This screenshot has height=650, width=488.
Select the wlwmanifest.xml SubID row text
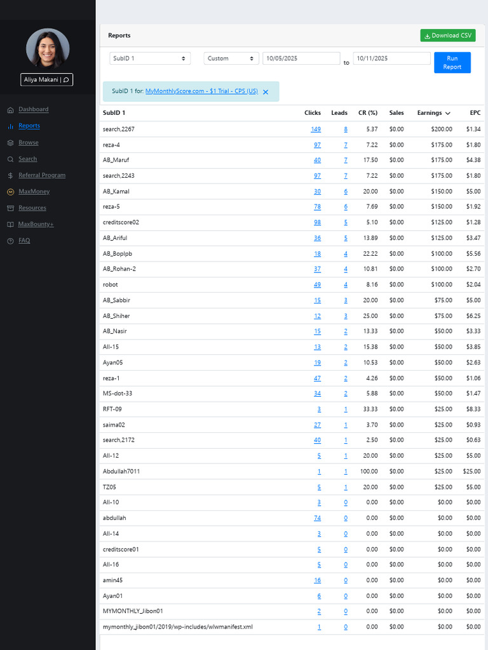[178, 627]
